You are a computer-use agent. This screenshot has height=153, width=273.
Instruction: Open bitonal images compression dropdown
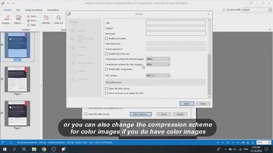pyautogui.click(x=158, y=59)
